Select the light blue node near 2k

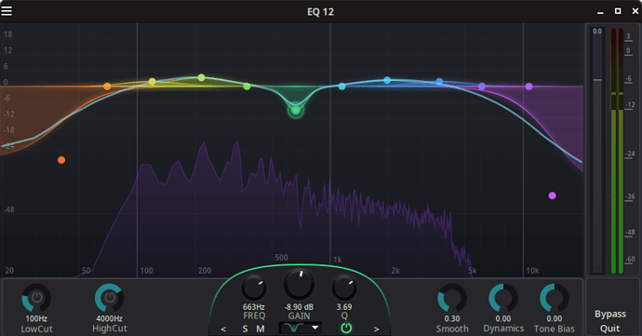(387, 80)
